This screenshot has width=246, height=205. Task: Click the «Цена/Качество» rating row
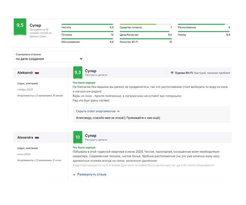(146, 35)
